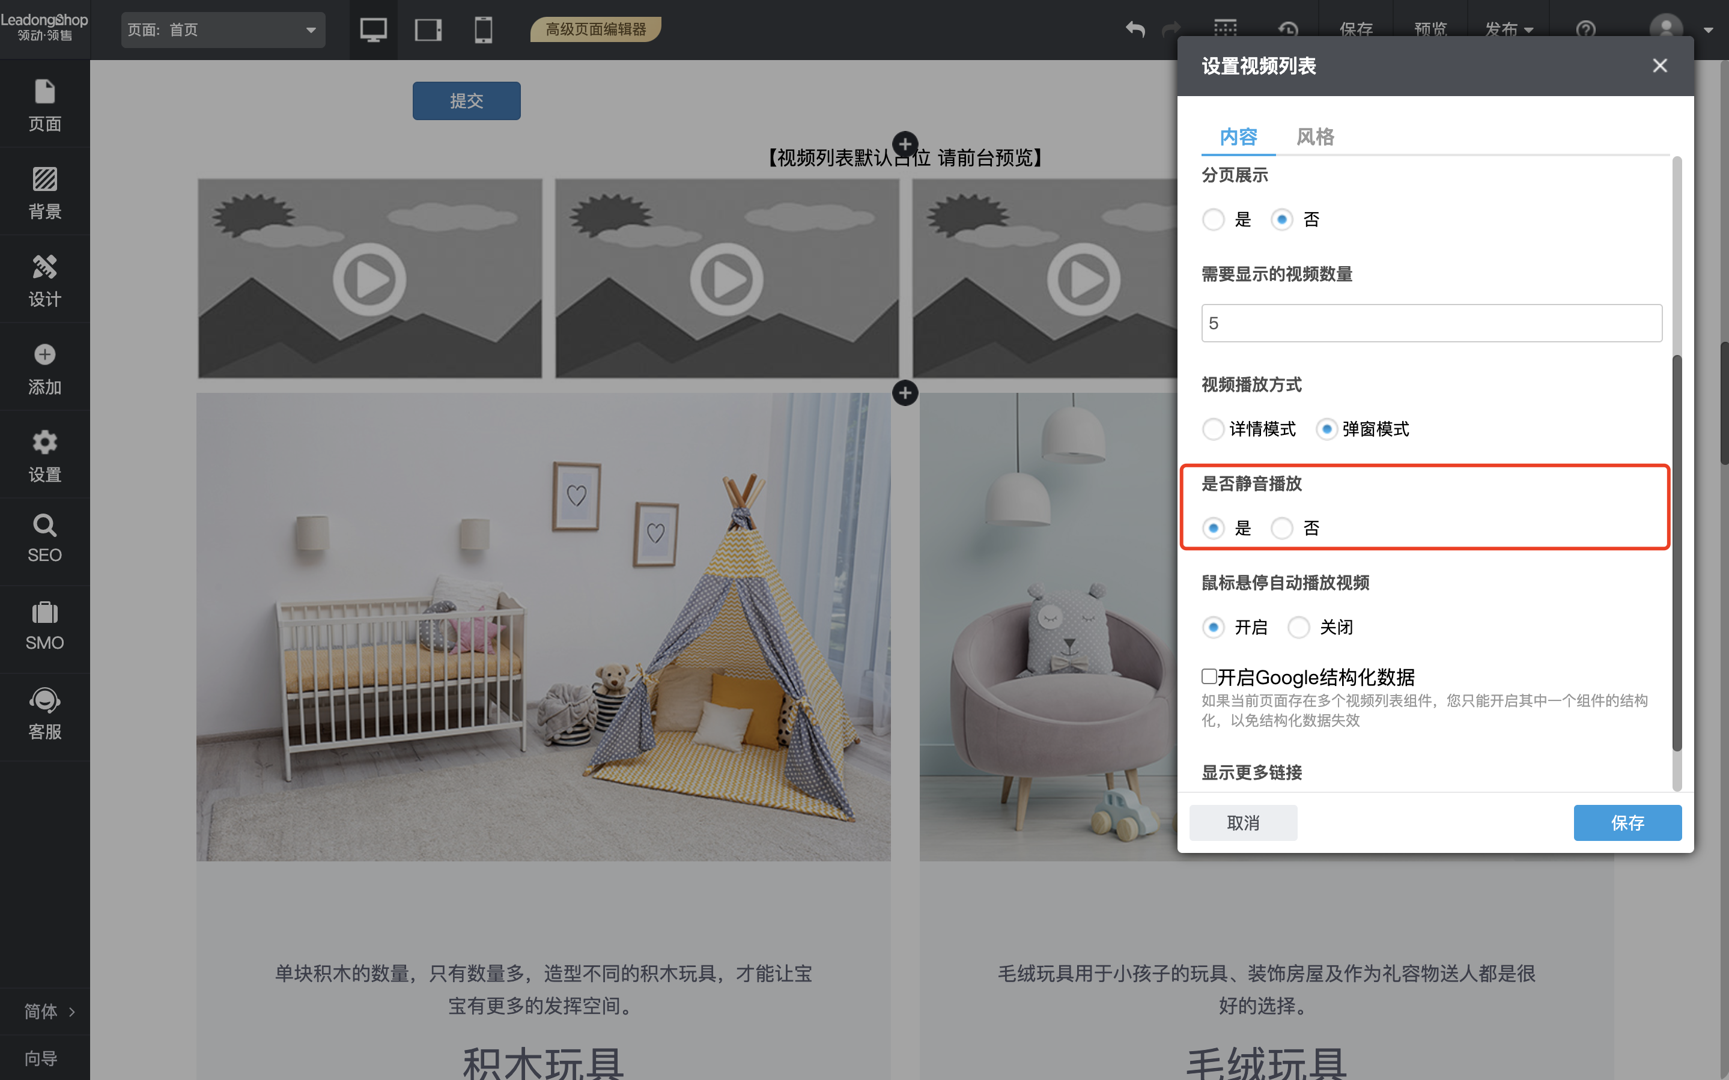Open the 页面: 首页 page dropdown

[x=223, y=30]
